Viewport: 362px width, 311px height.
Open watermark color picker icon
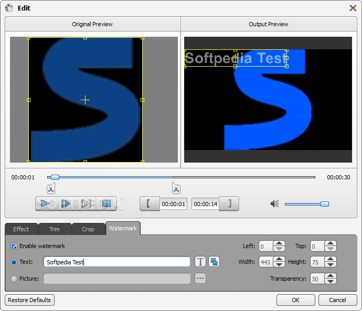pyautogui.click(x=214, y=262)
